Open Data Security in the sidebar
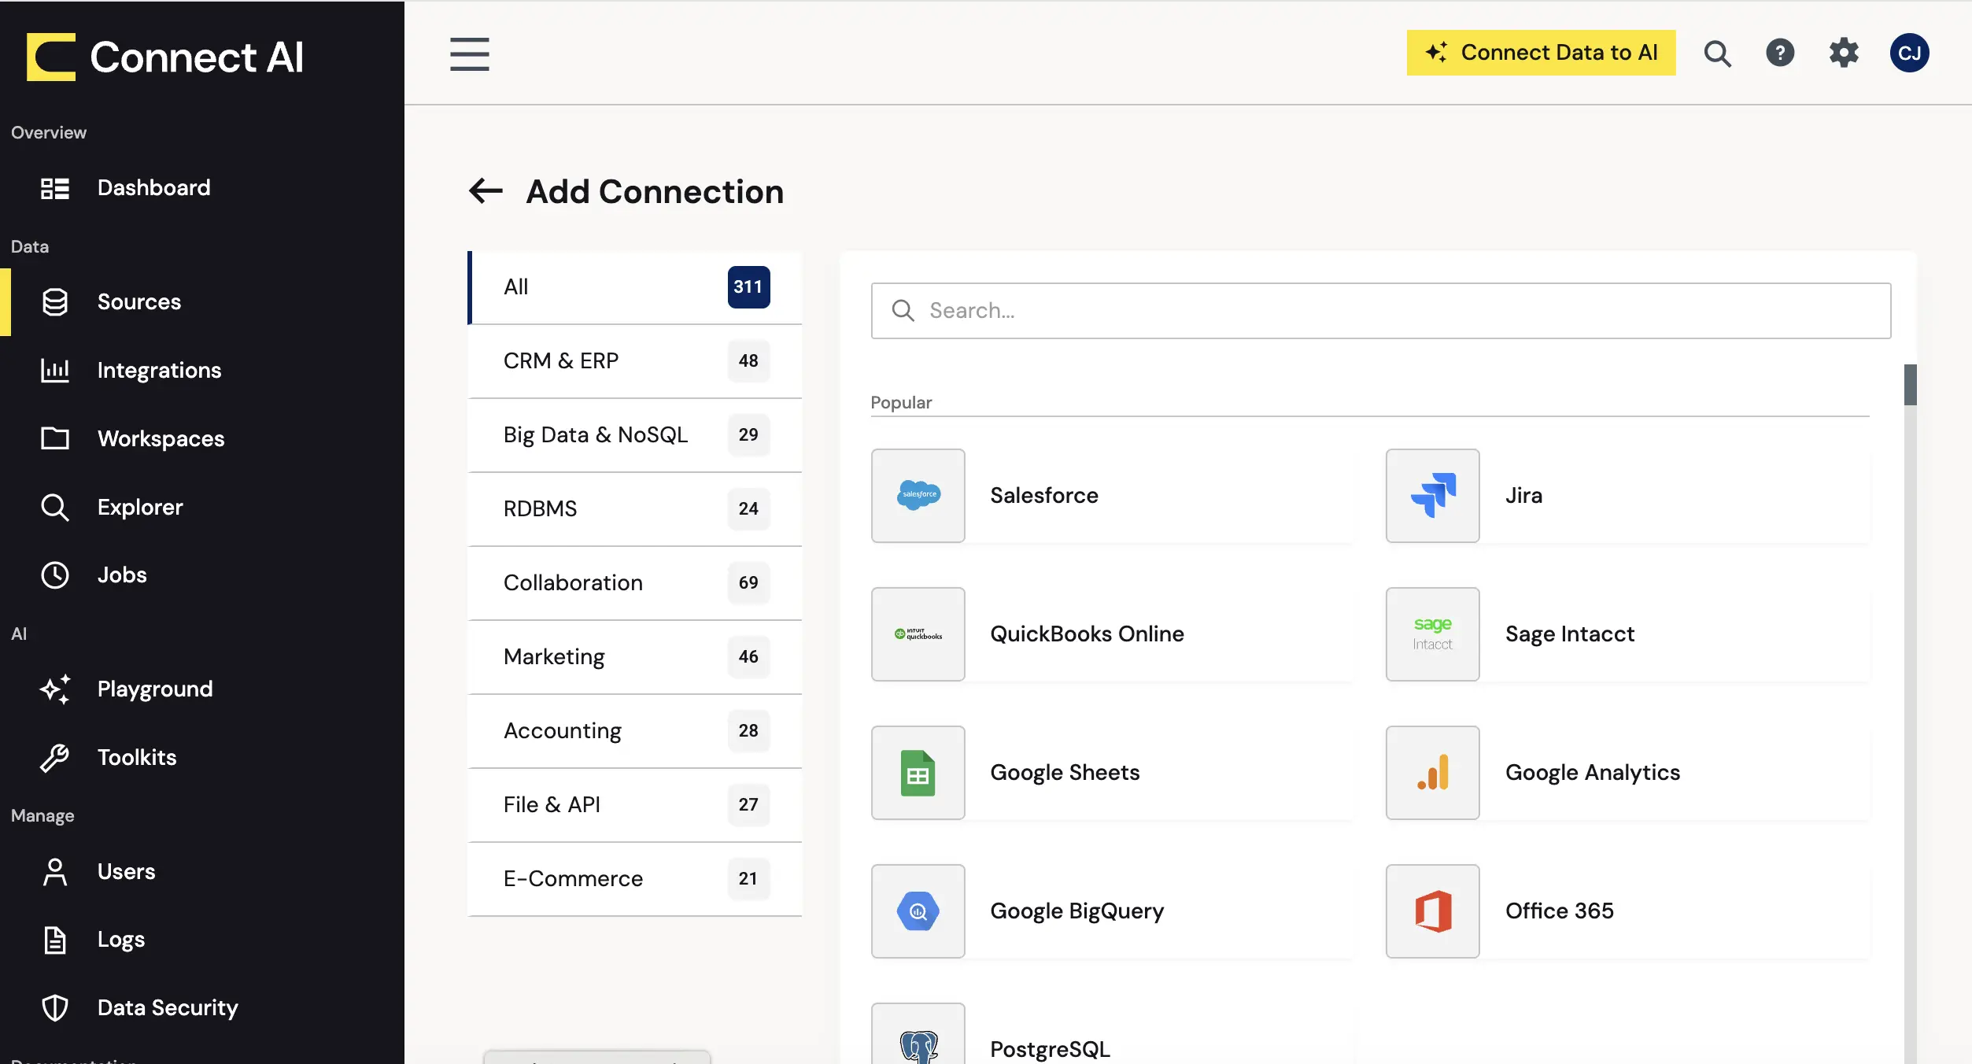Screen dimensions: 1972x1064 click(202, 1007)
